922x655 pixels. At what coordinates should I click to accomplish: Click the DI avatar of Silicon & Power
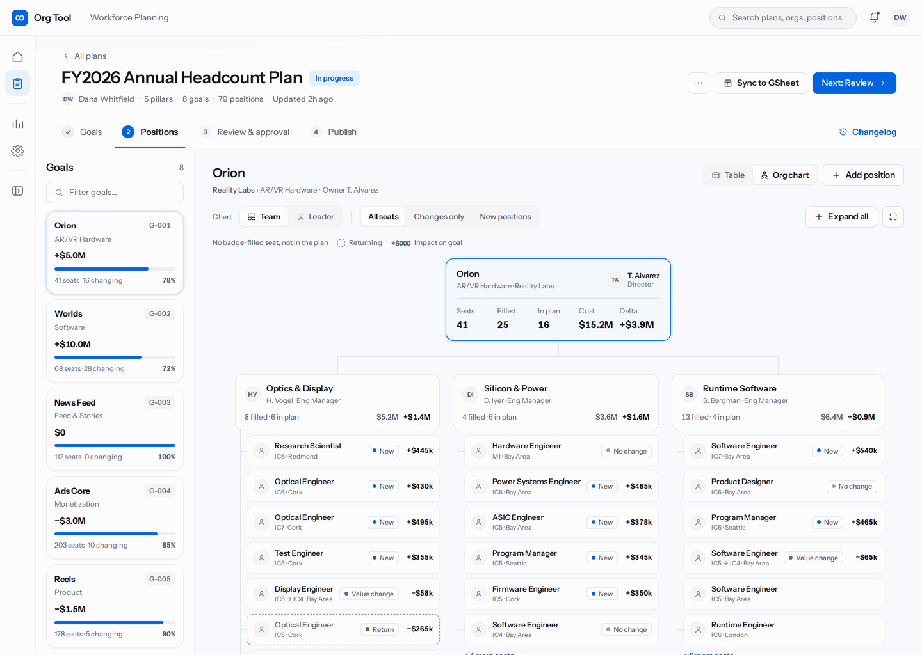471,395
